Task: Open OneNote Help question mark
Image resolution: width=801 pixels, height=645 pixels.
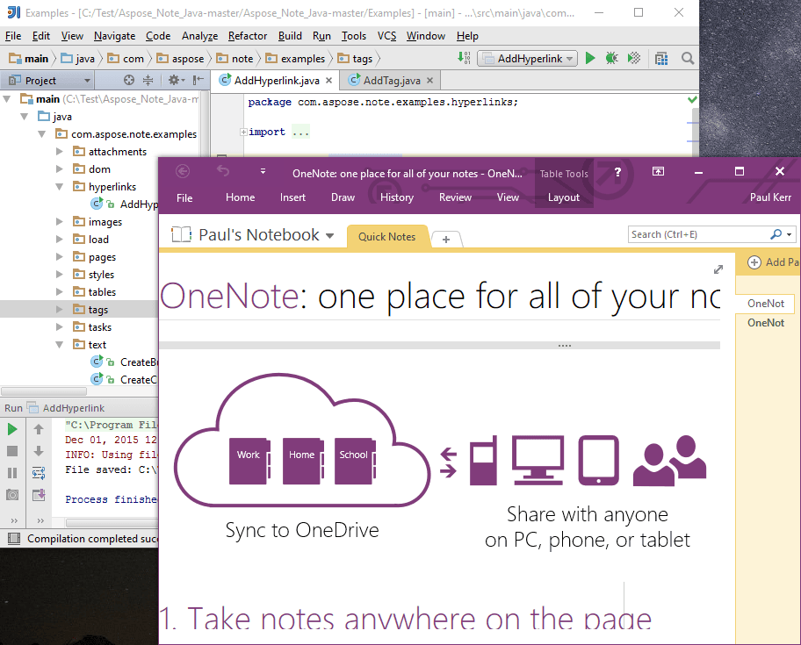Action: tap(617, 171)
